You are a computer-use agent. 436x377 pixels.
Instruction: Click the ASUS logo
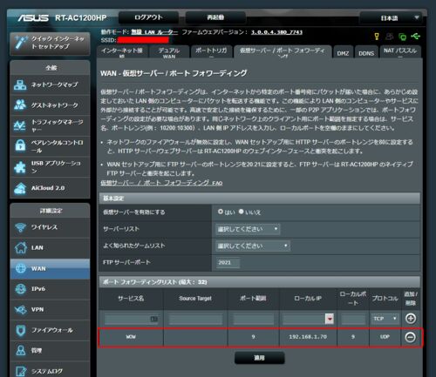[x=33, y=18]
